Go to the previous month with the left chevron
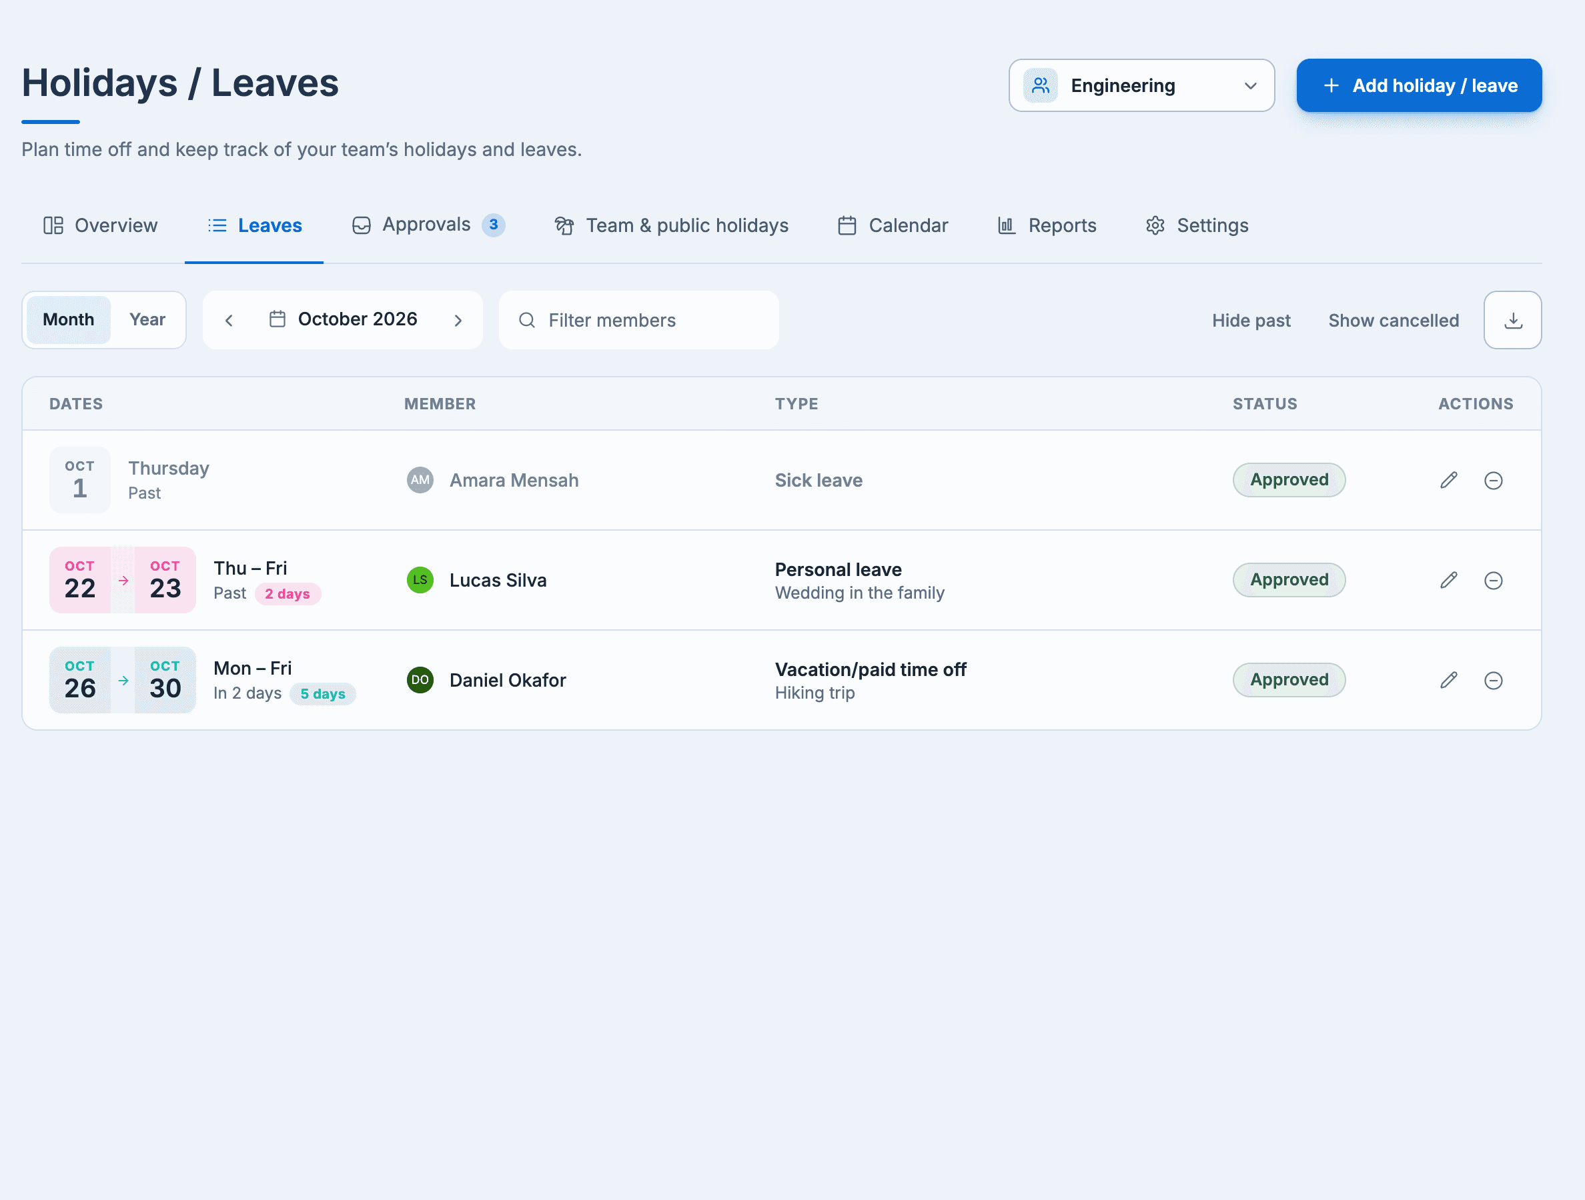 (x=229, y=320)
